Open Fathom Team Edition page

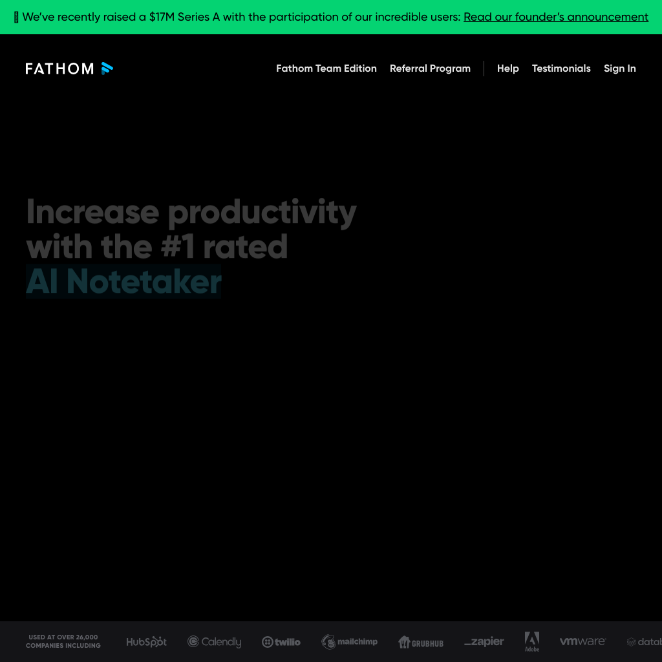click(x=326, y=69)
